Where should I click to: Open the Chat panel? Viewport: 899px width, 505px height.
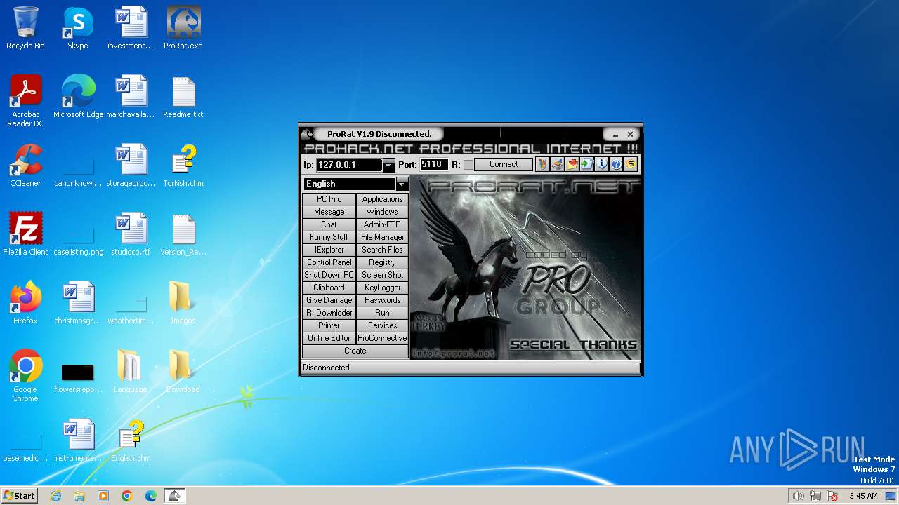pos(329,224)
